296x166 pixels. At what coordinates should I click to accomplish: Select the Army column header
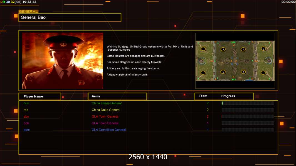117,96
